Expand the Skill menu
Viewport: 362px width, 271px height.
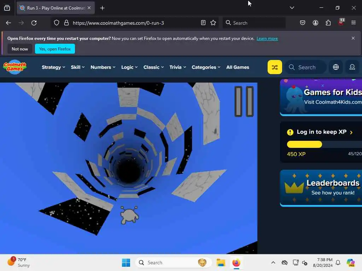pyautogui.click(x=77, y=67)
